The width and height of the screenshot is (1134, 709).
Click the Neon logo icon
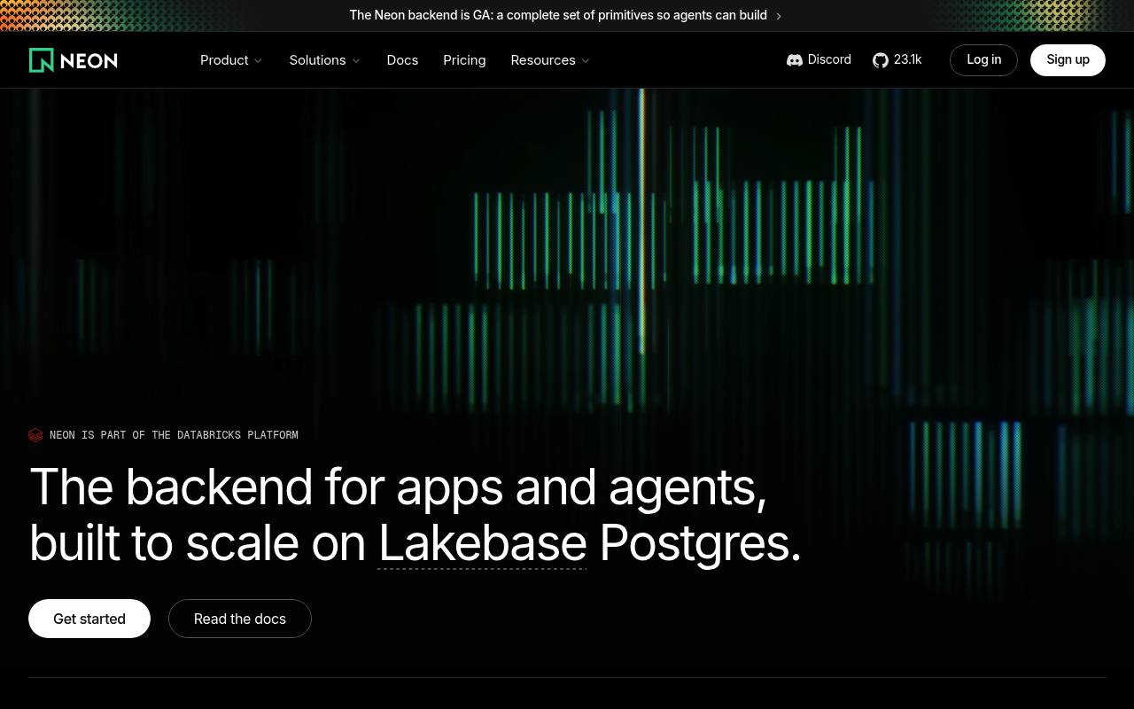point(42,60)
